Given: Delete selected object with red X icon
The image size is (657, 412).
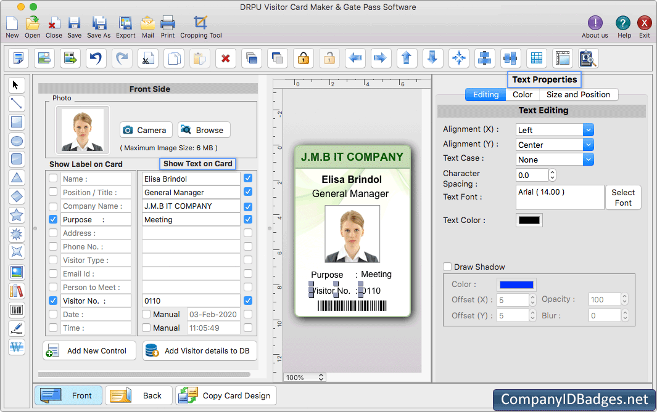Looking at the screenshot, I should point(226,58).
